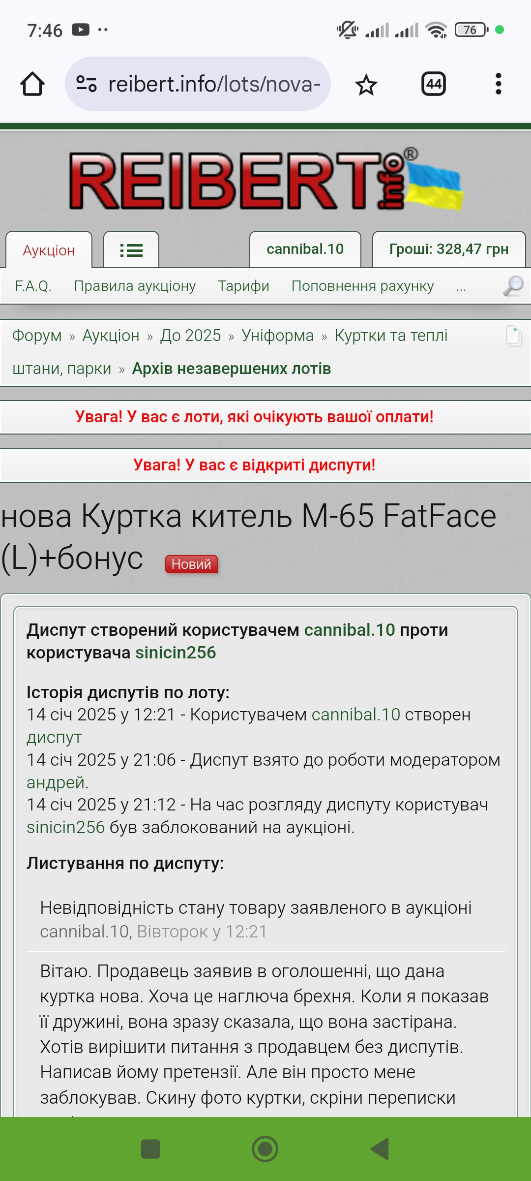This screenshot has width=531, height=1181.
Task: Open sinicin256 link in blocked notice
Action: pyautogui.click(x=66, y=827)
